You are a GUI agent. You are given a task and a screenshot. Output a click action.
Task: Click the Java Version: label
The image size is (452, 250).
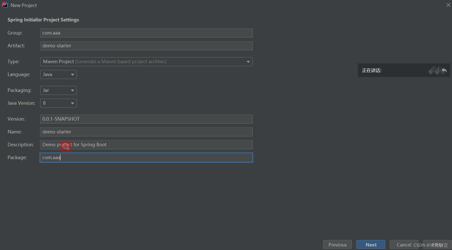tap(21, 103)
